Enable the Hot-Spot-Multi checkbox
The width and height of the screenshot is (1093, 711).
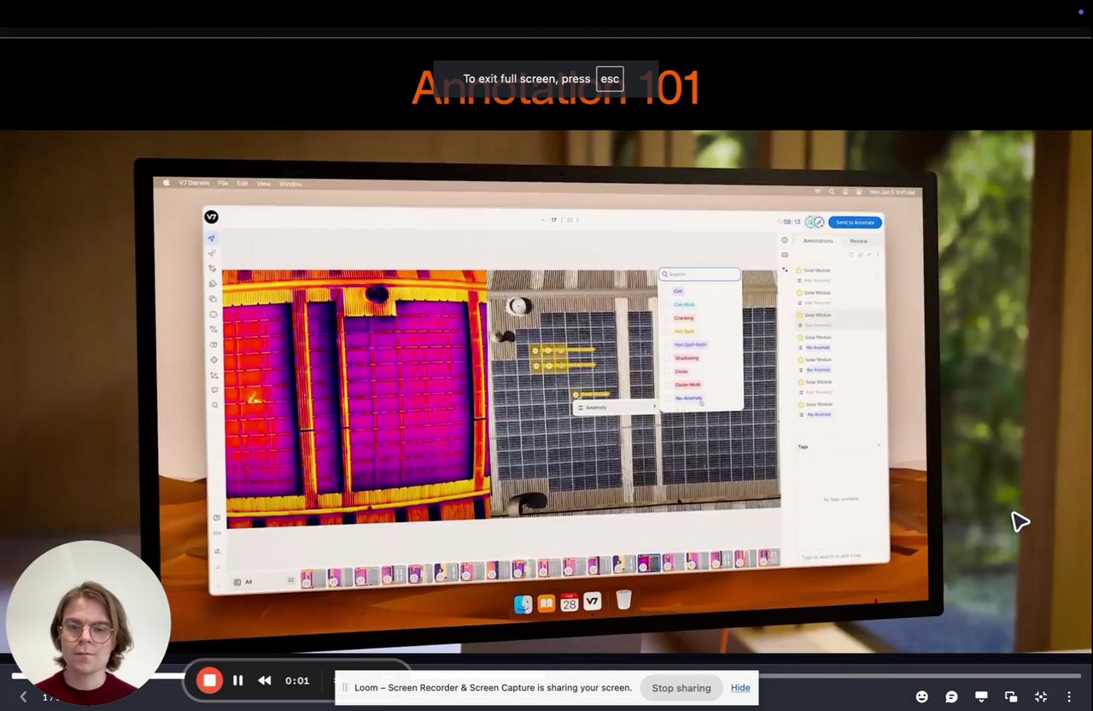click(668, 344)
